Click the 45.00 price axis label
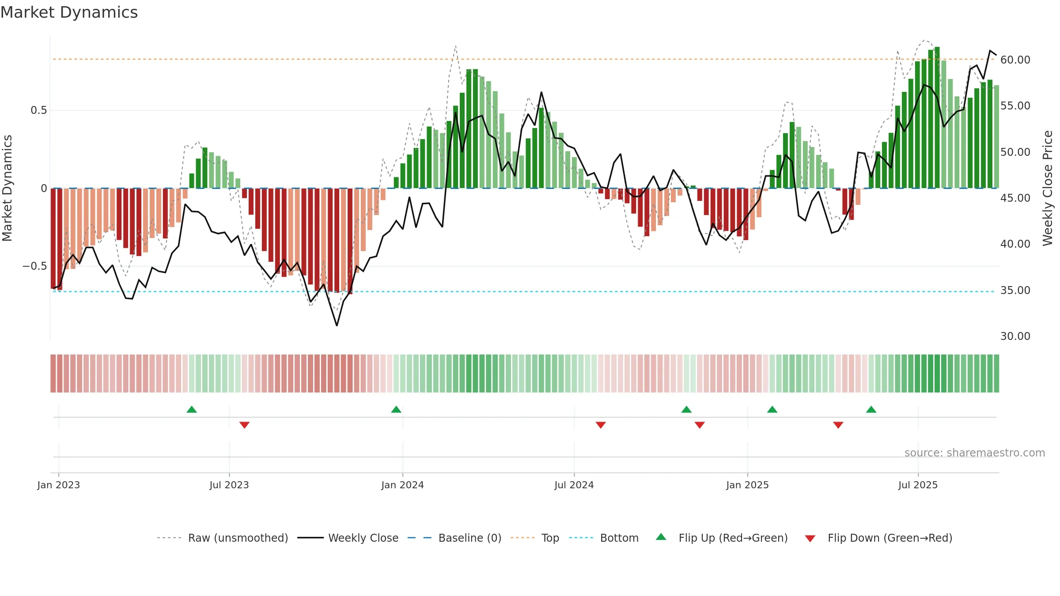1060x596 pixels. point(1015,198)
